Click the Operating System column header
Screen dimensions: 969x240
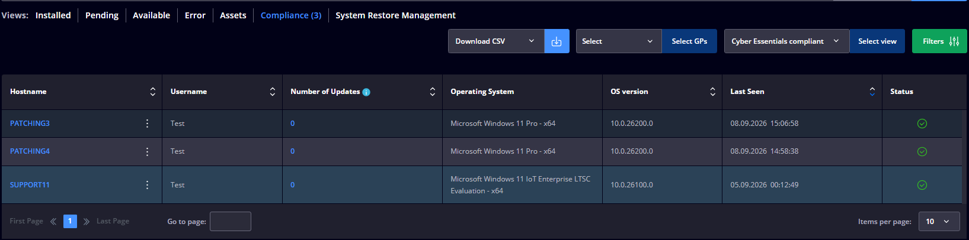coord(482,92)
